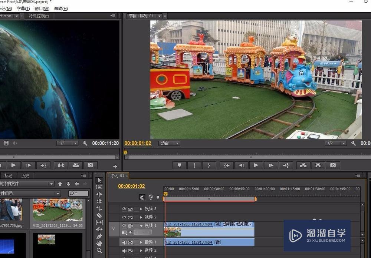Open the source monitor button editor plus
Image resolution: width=371 pixels, height=258 pixels.
coord(115,167)
